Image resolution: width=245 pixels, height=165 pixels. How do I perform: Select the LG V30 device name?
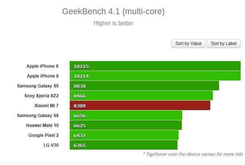pyautogui.click(x=51, y=145)
